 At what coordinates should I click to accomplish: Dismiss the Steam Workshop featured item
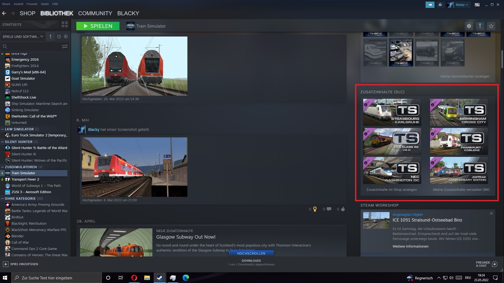[491, 213]
